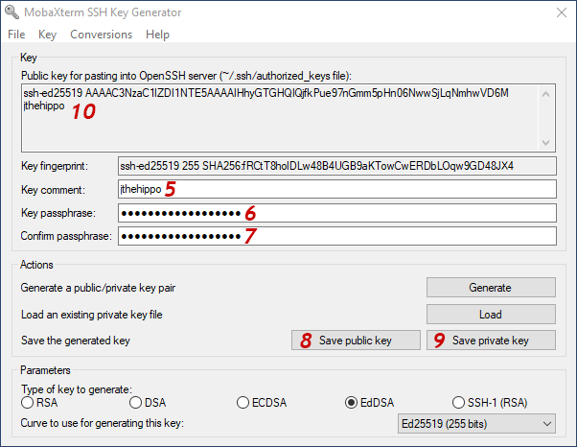577x447 pixels.
Task: Click the public key box scrollbar down arrow
Action: coord(547,143)
